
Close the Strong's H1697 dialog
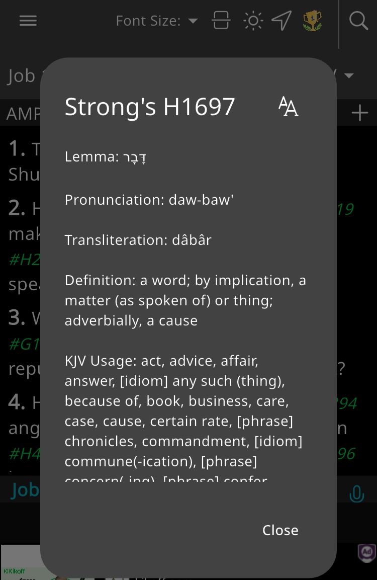(x=280, y=530)
